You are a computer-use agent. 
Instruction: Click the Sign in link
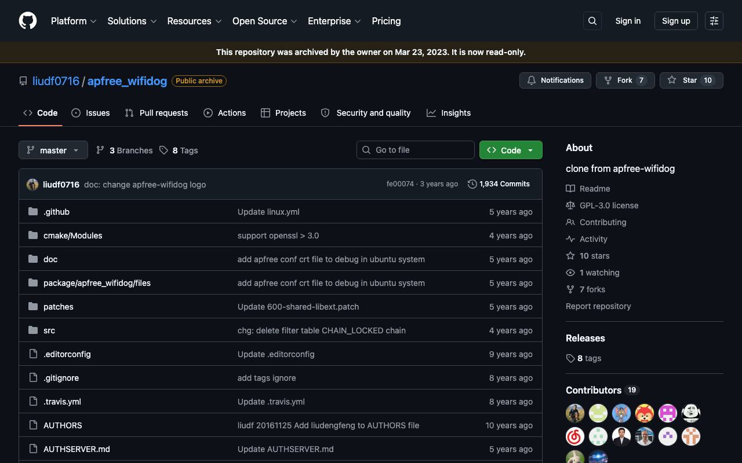(628, 21)
